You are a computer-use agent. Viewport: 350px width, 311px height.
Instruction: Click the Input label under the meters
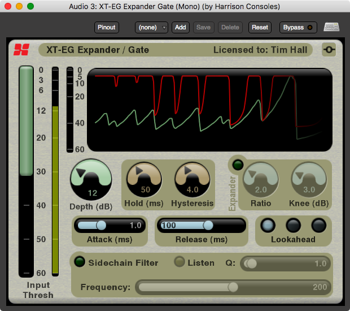[38, 285]
